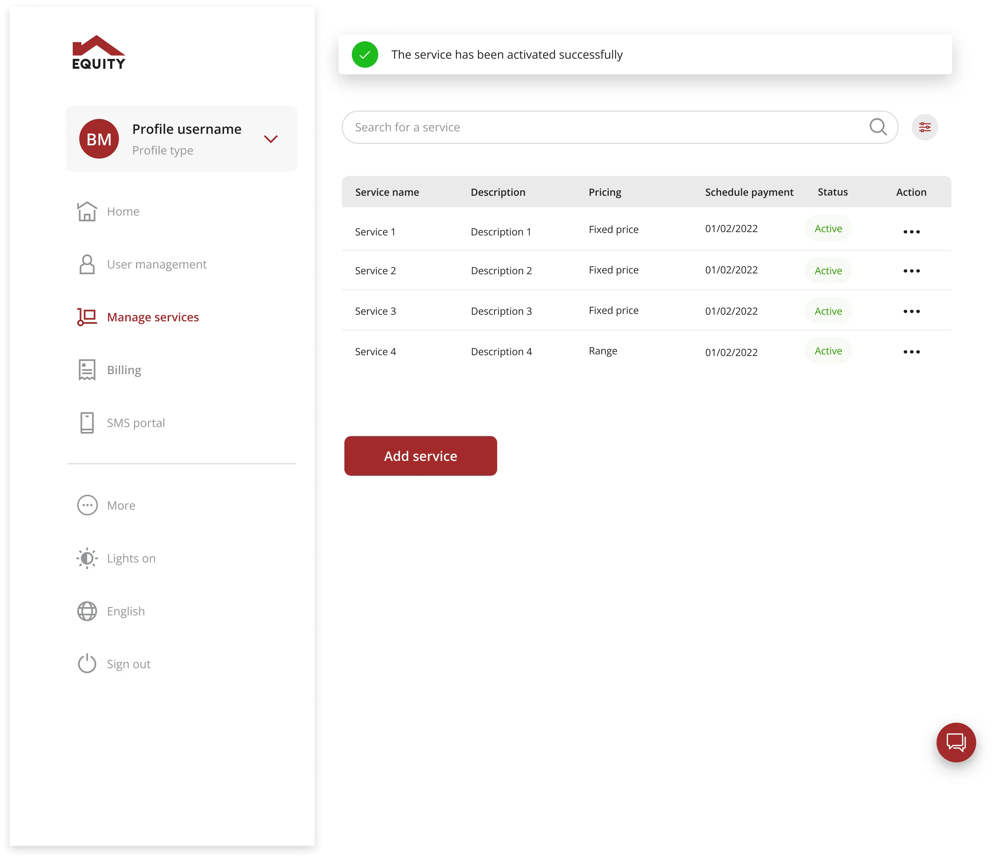Image resolution: width=996 pixels, height=859 pixels.
Task: Open the chat support bubble
Action: pos(956,742)
